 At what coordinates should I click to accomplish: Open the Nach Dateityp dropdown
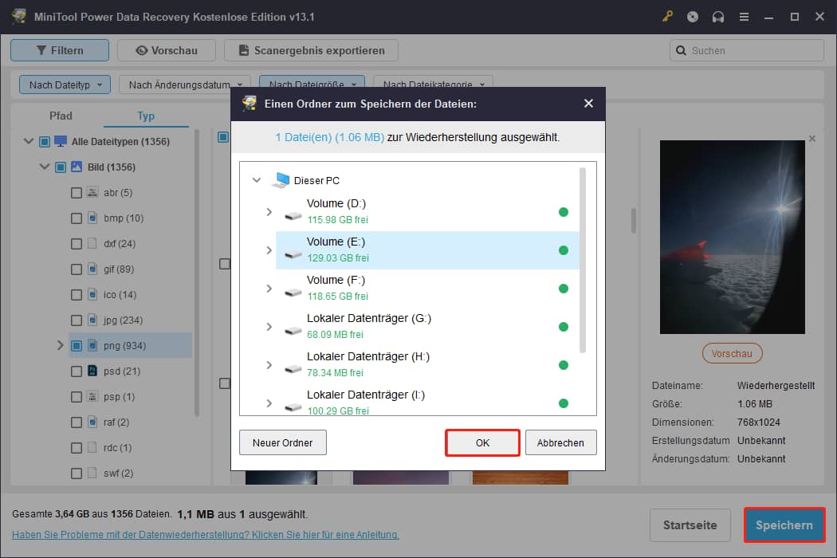point(65,84)
